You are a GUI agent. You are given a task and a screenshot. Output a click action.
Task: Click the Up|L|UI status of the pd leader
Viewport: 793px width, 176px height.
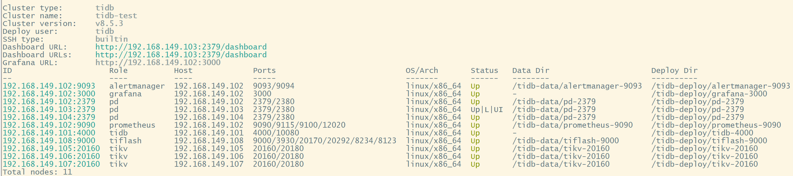(x=486, y=109)
